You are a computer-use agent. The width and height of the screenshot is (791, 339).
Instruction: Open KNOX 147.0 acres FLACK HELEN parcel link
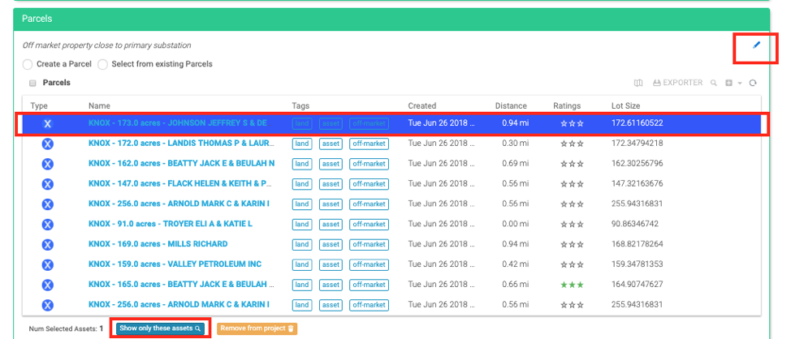tap(179, 183)
